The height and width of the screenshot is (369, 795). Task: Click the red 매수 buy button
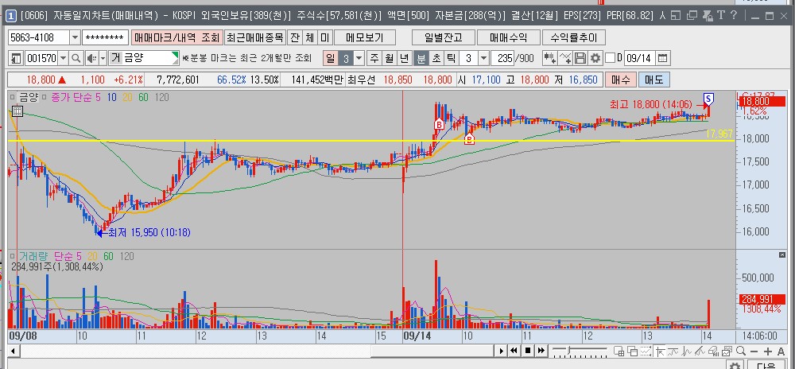click(x=620, y=80)
